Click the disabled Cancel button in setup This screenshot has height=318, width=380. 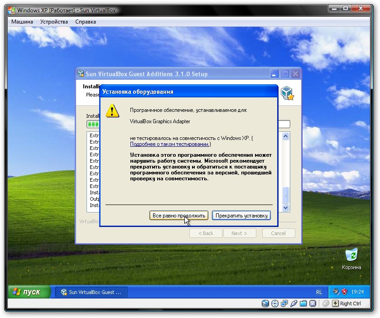point(279,233)
